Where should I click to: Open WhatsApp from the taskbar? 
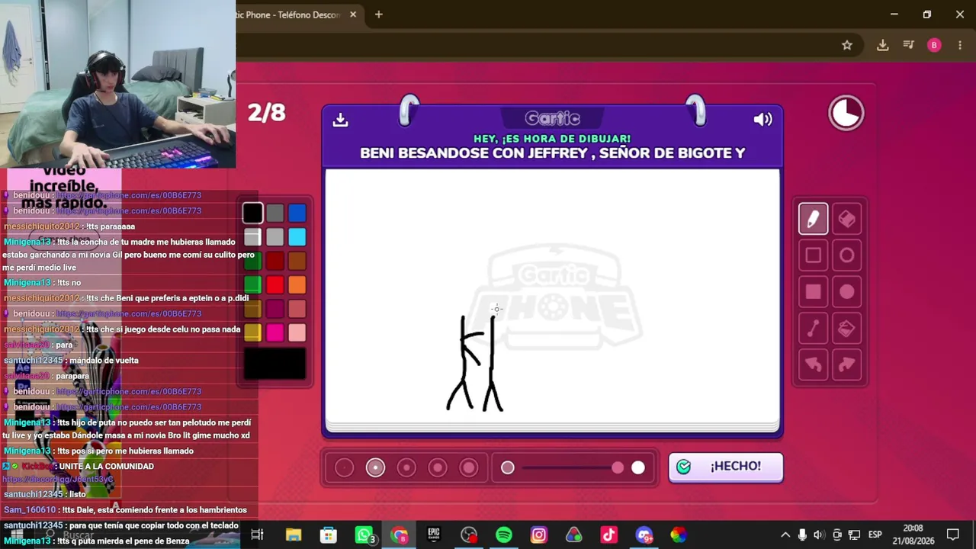click(364, 535)
